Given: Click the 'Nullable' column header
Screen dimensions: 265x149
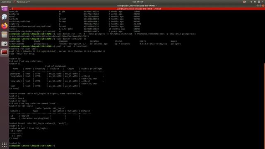Looking at the screenshot, I should (x=72, y=111).
